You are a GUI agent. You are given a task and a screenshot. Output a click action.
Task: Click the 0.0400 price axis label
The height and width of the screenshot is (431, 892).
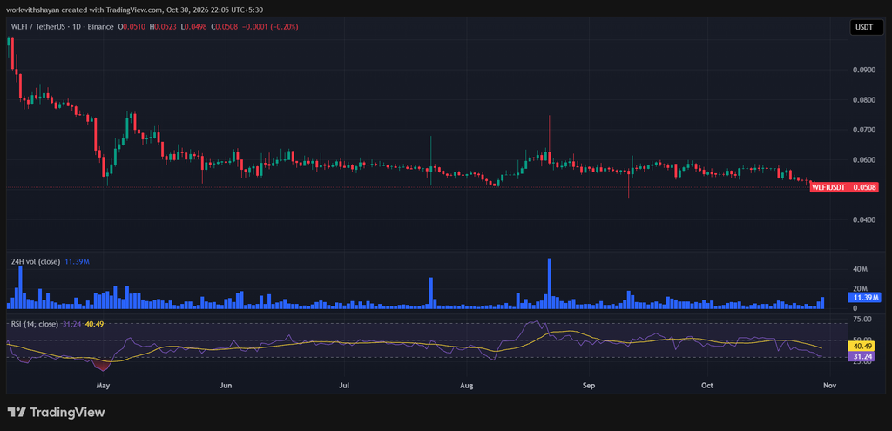click(863, 220)
